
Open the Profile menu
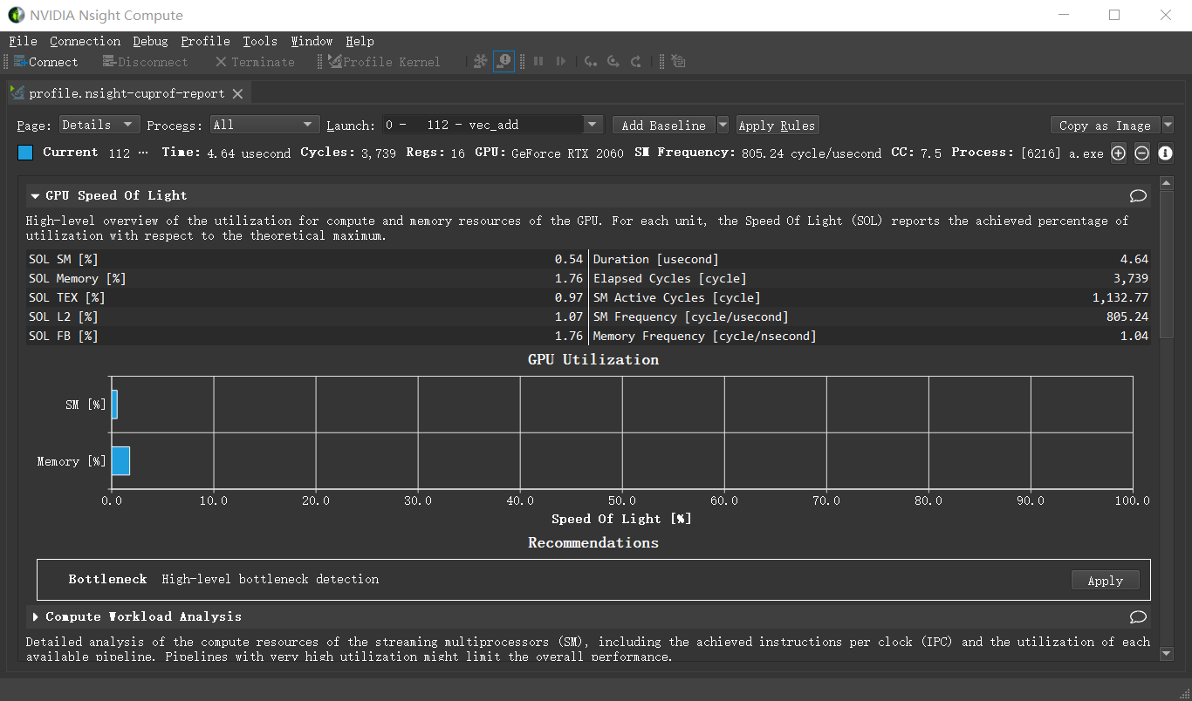coord(205,41)
